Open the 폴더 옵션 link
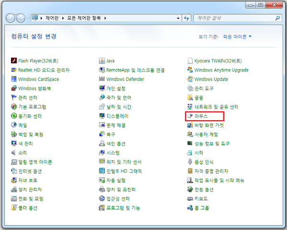Viewport: 287px width, 230px height. click(x=28, y=208)
